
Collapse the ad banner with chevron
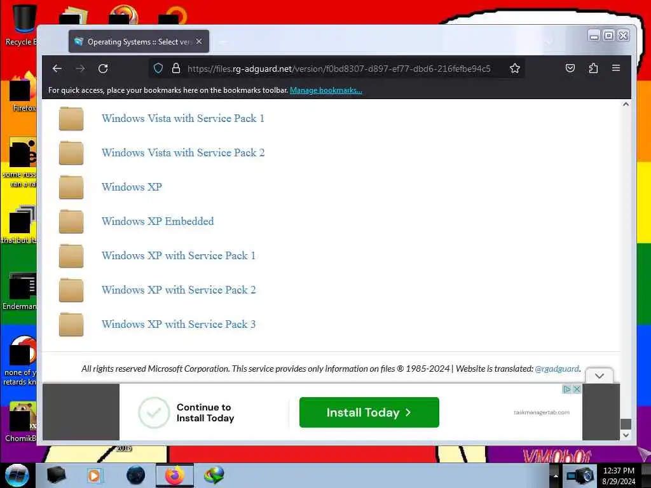click(x=599, y=376)
